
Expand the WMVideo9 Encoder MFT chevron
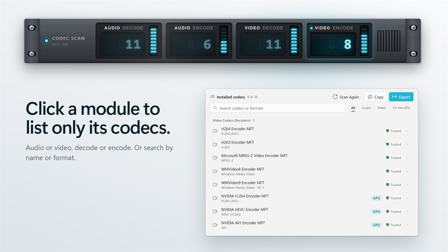[x=407, y=185]
